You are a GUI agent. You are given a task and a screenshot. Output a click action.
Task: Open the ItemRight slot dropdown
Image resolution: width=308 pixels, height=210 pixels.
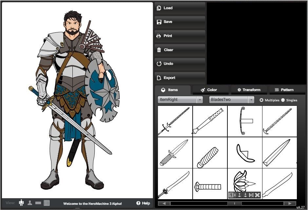click(x=200, y=100)
